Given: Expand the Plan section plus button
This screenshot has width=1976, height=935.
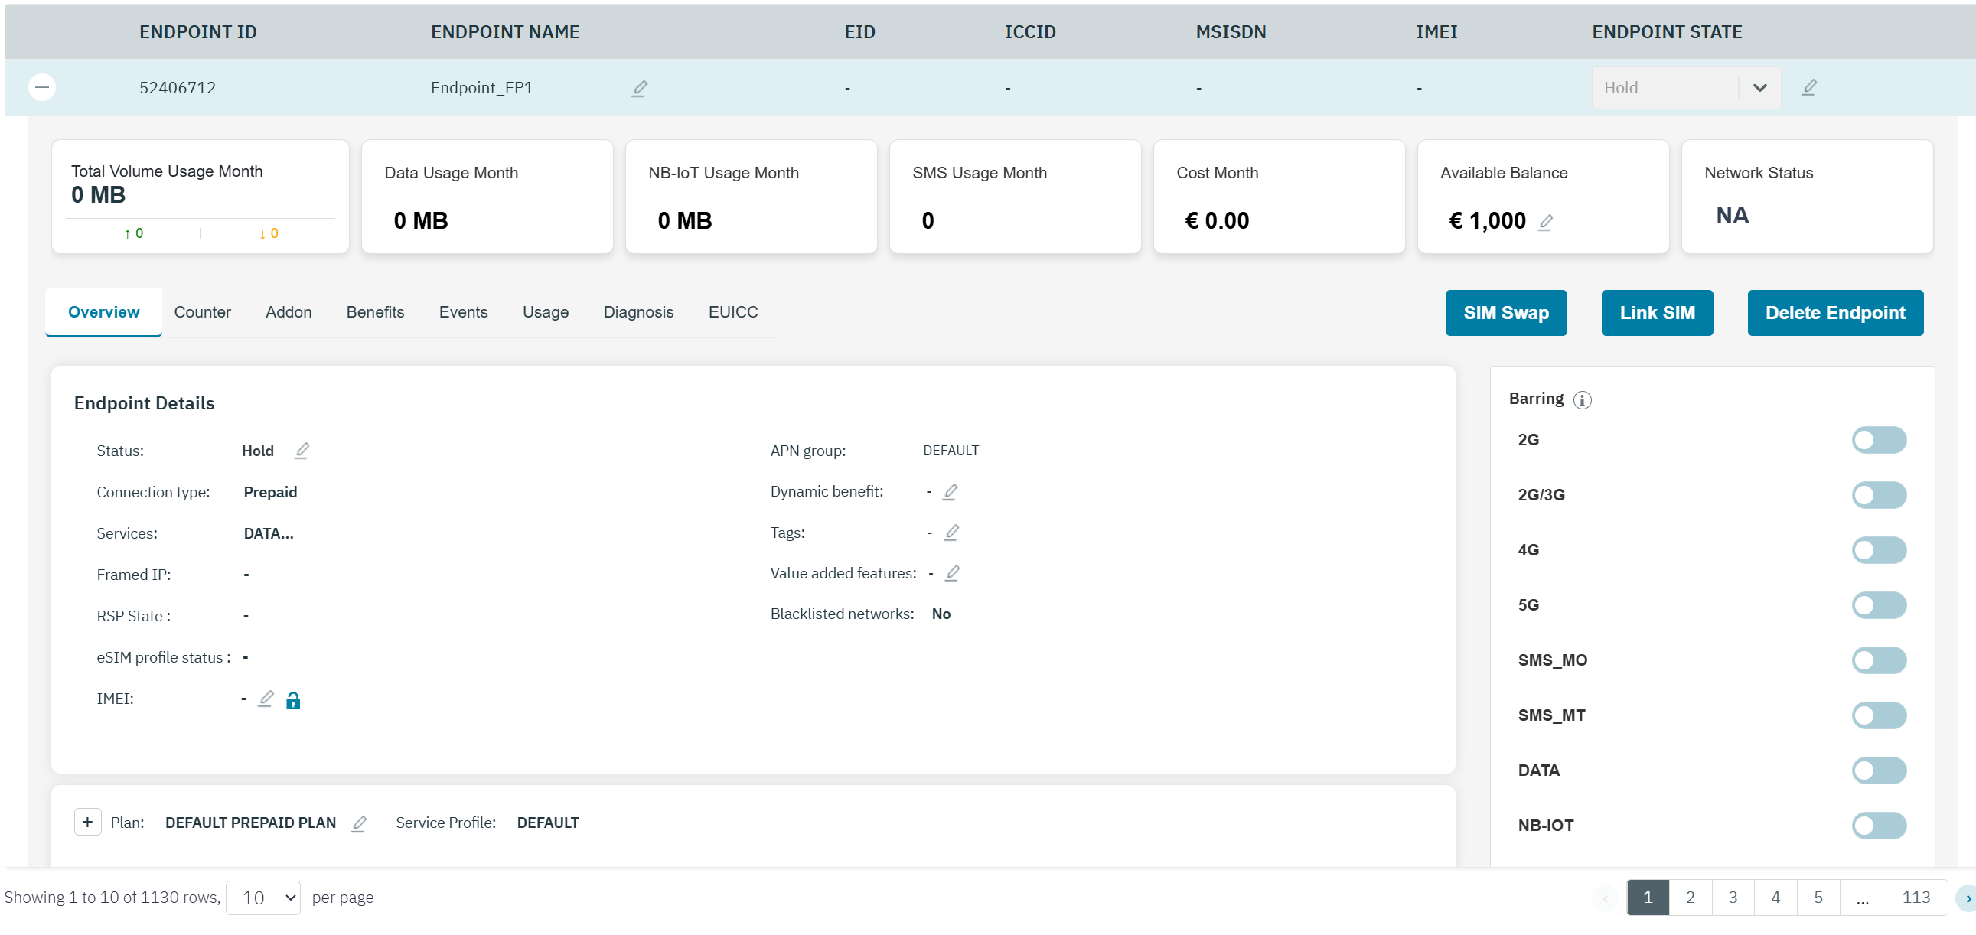Looking at the screenshot, I should tap(87, 823).
